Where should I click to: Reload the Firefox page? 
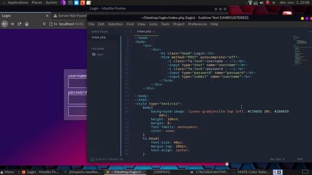[x=19, y=24]
